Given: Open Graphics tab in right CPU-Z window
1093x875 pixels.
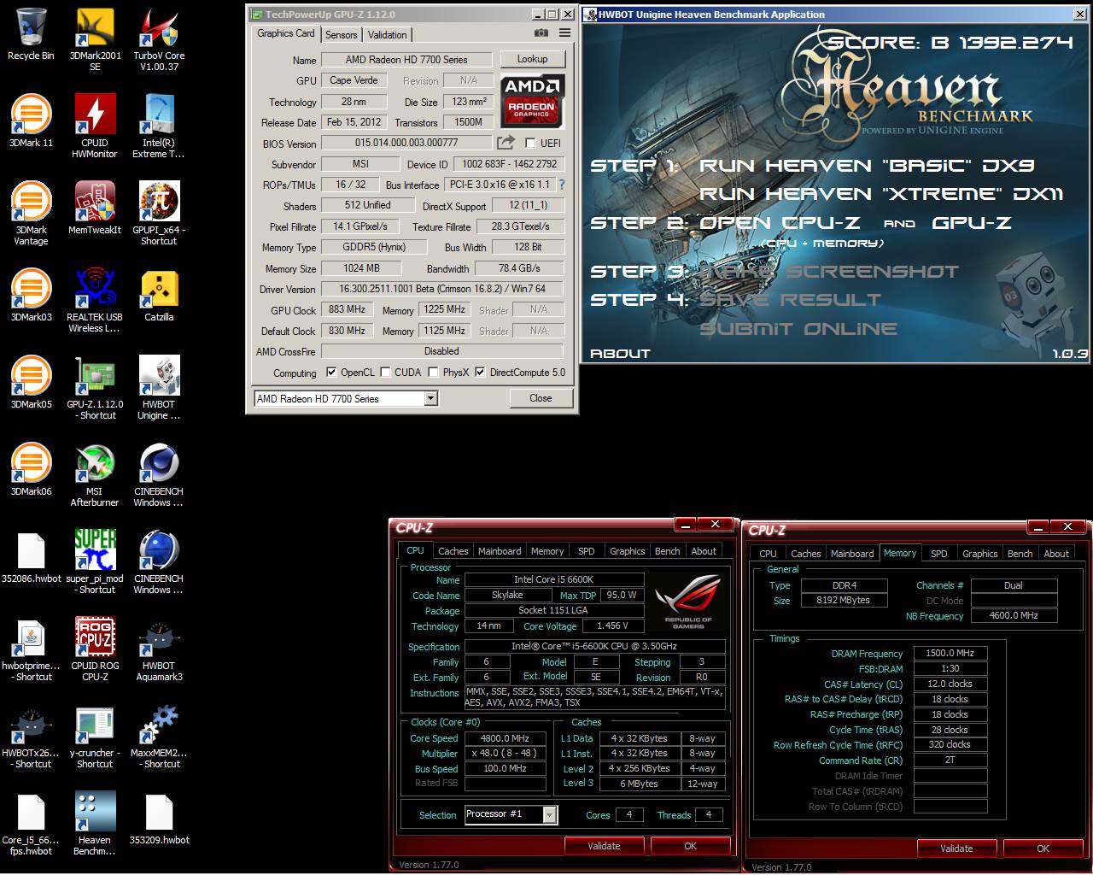Looking at the screenshot, I should pos(979,554).
